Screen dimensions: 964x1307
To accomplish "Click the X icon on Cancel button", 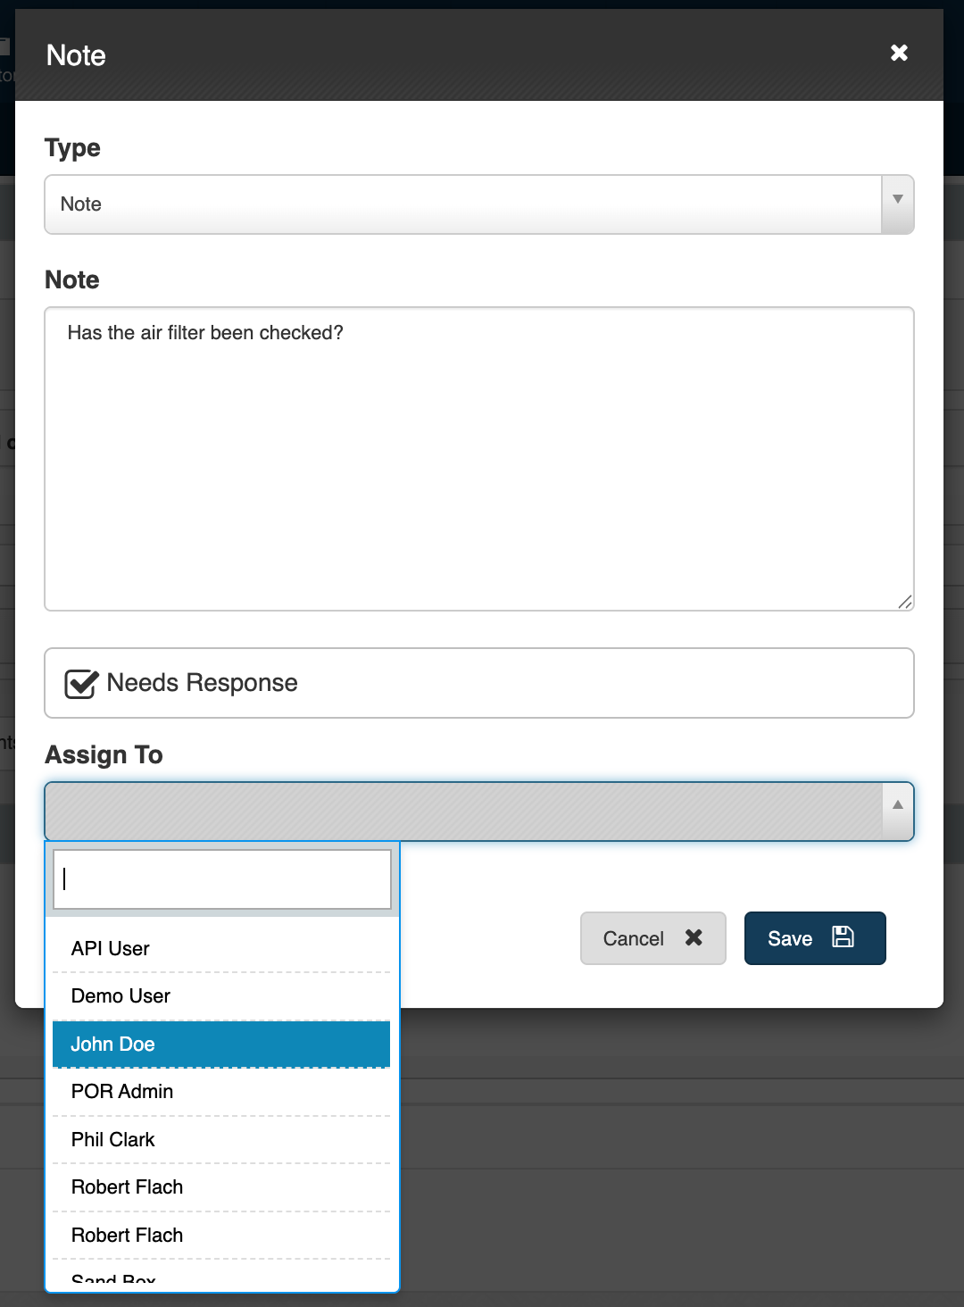I will coord(694,937).
